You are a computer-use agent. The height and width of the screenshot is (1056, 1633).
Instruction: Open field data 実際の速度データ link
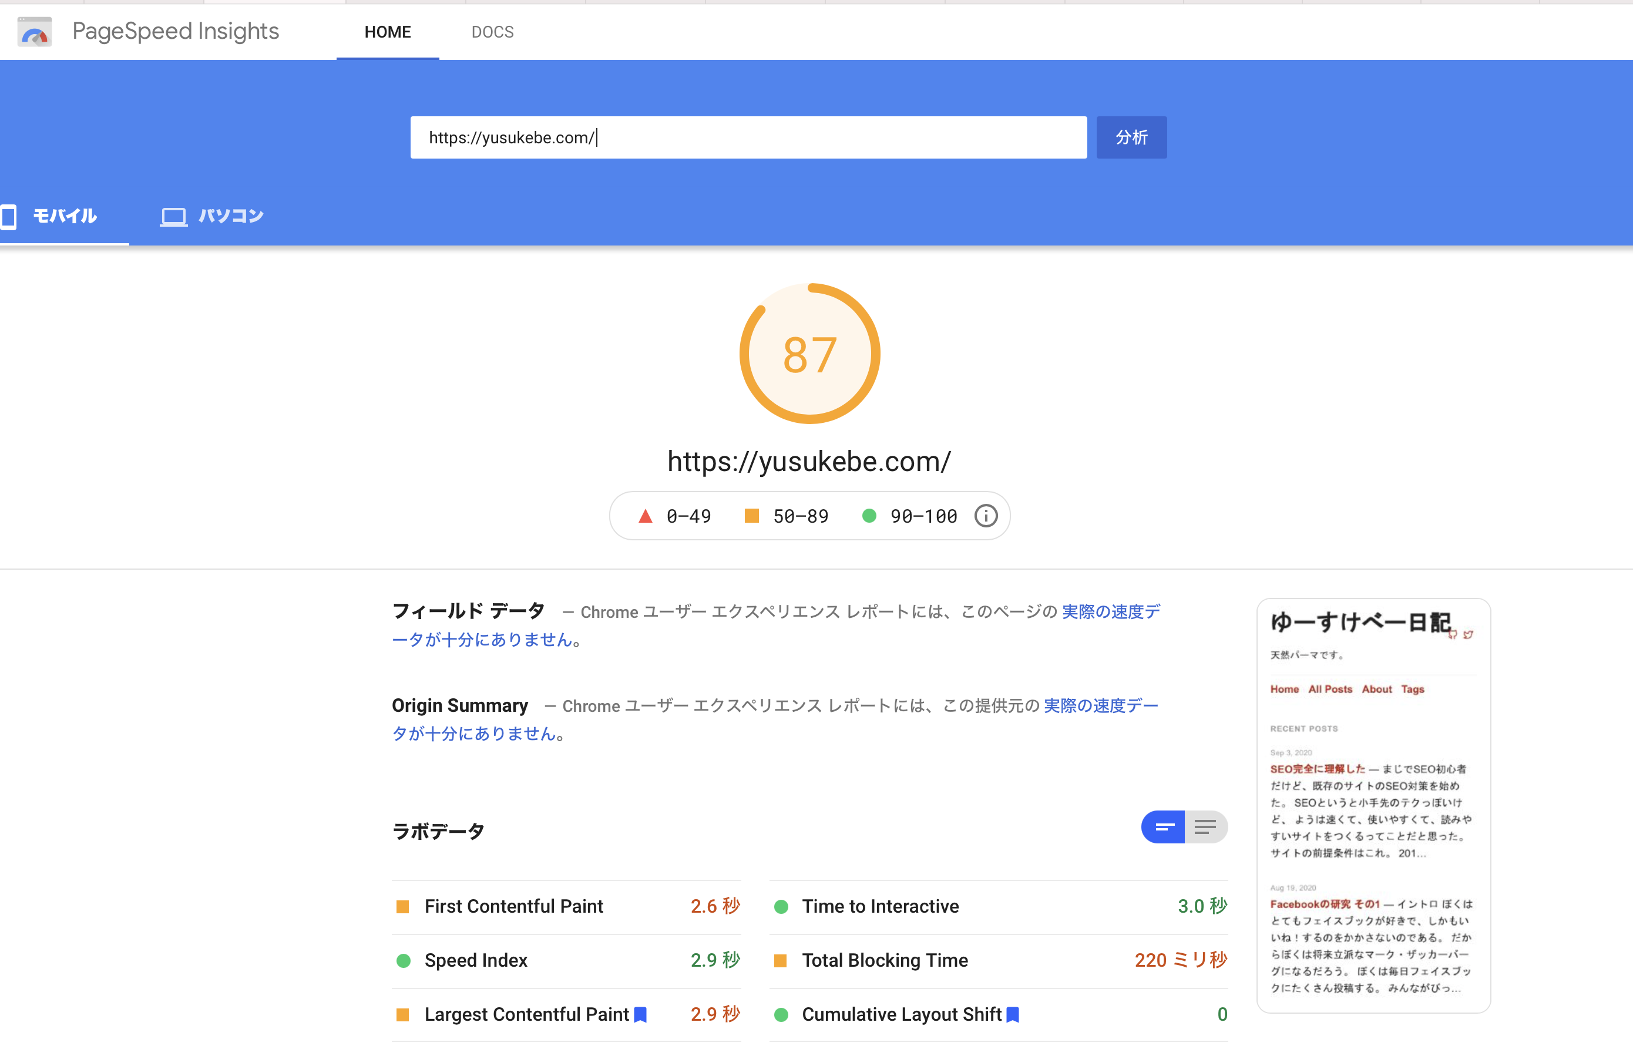1110,611
